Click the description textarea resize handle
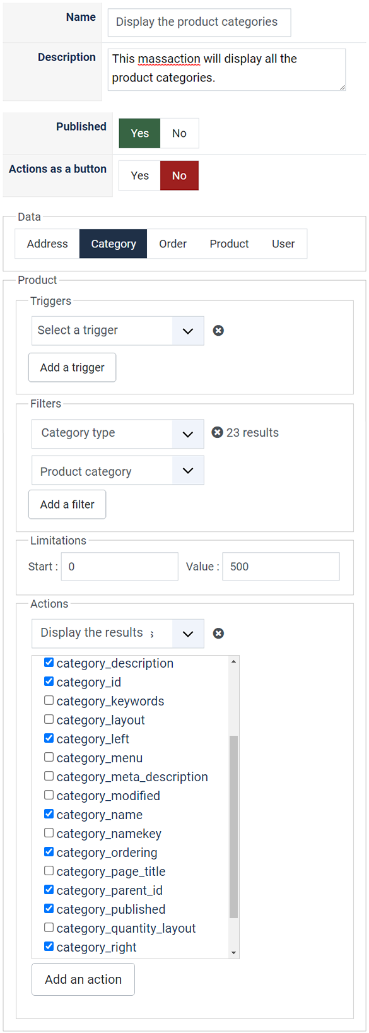The width and height of the screenshot is (369, 1033). click(342, 87)
